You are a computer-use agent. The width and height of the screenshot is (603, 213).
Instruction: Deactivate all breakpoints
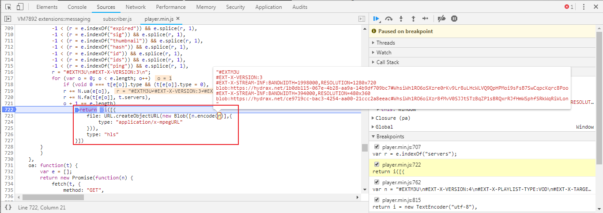pyautogui.click(x=441, y=19)
